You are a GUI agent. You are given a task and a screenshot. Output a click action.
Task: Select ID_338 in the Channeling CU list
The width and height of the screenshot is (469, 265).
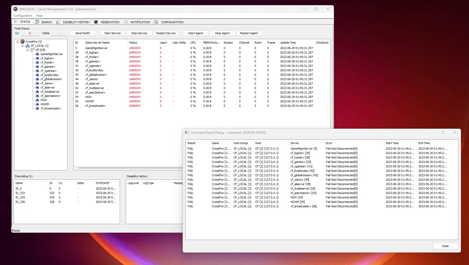(67, 202)
